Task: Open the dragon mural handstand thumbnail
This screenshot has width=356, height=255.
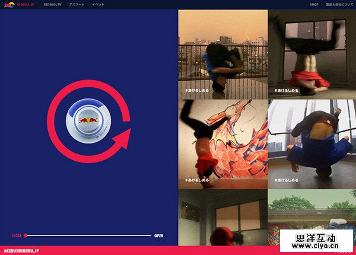Action: [x=223, y=144]
